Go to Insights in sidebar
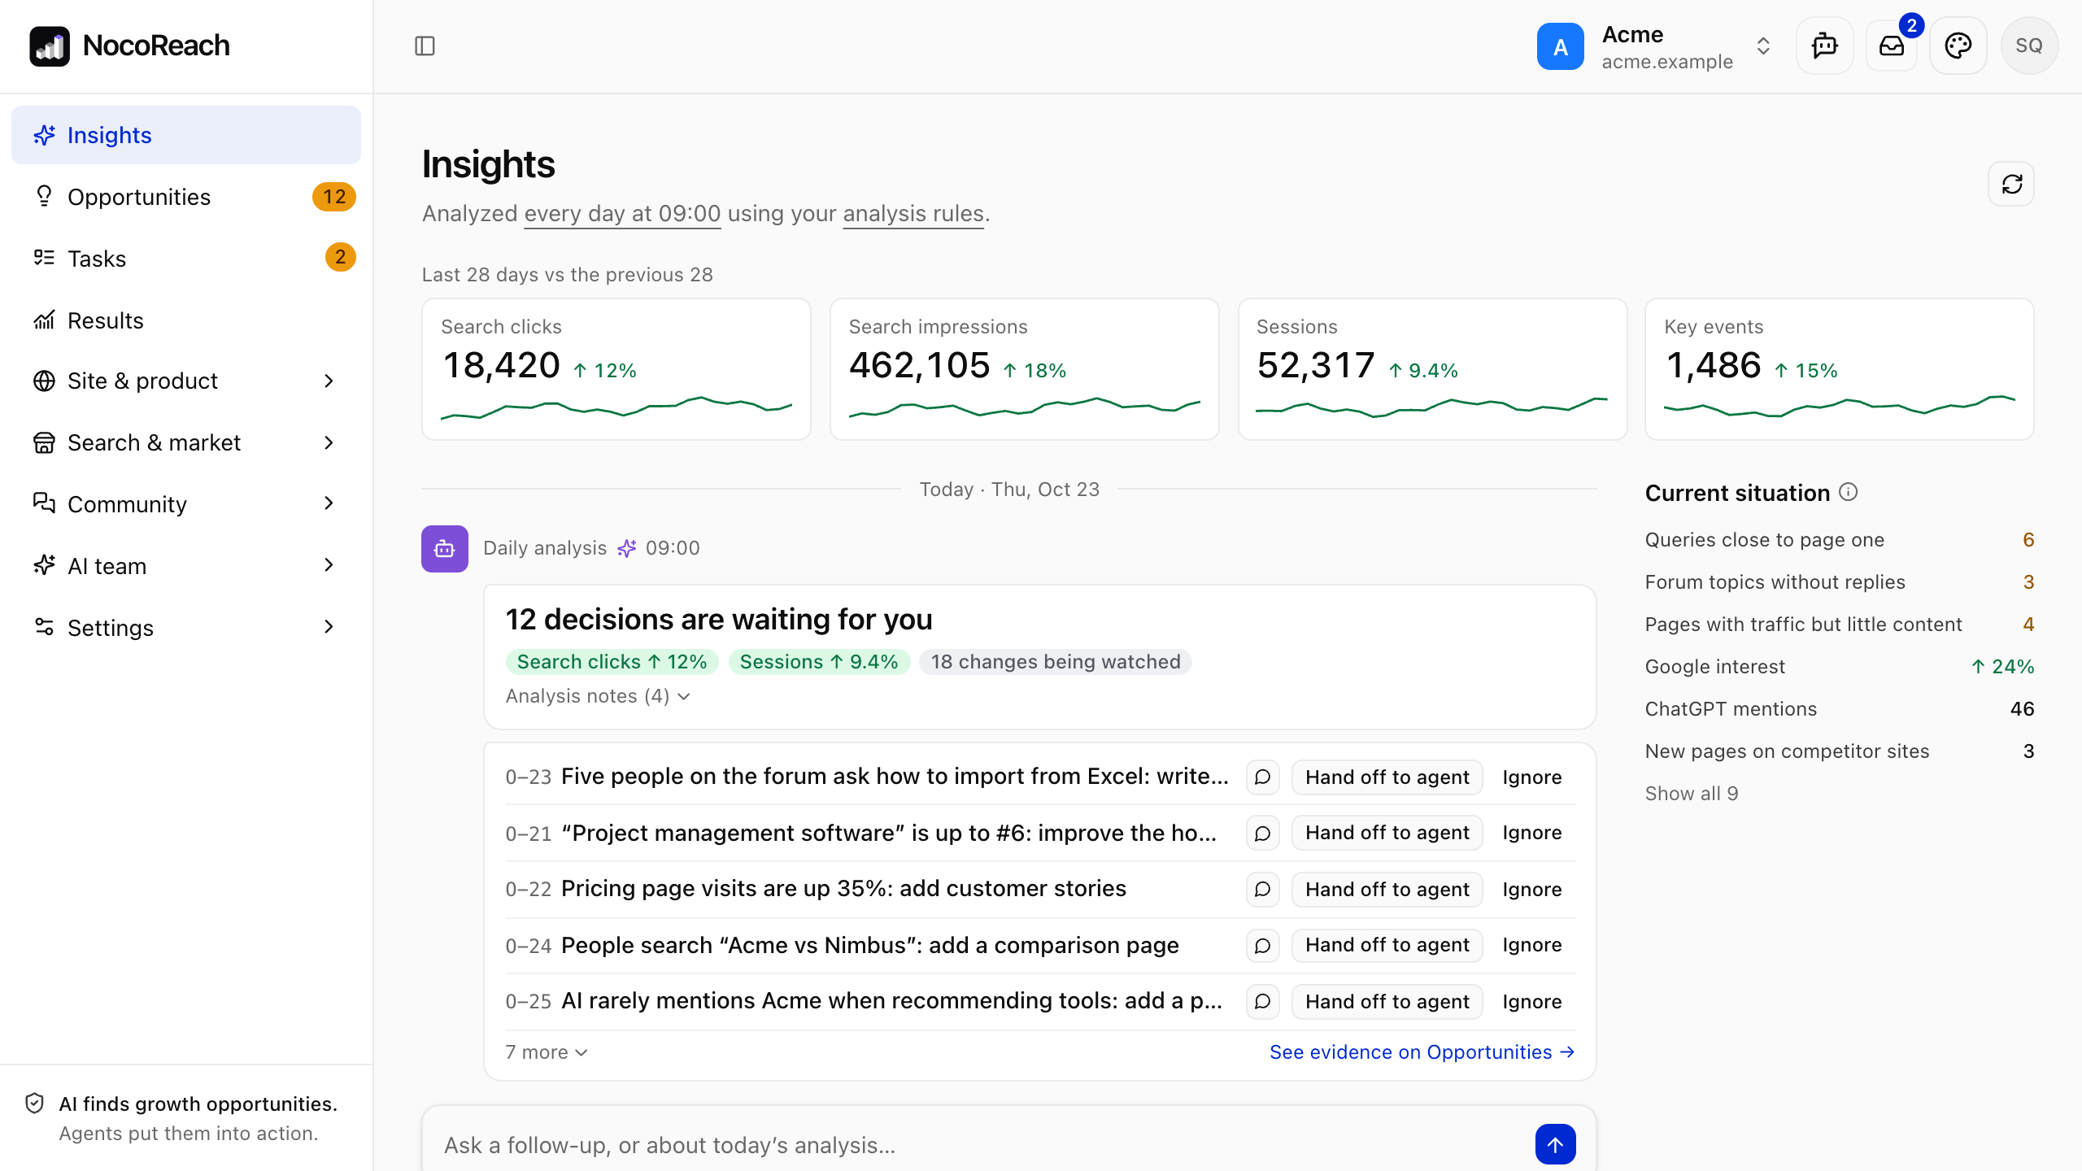 click(x=186, y=135)
